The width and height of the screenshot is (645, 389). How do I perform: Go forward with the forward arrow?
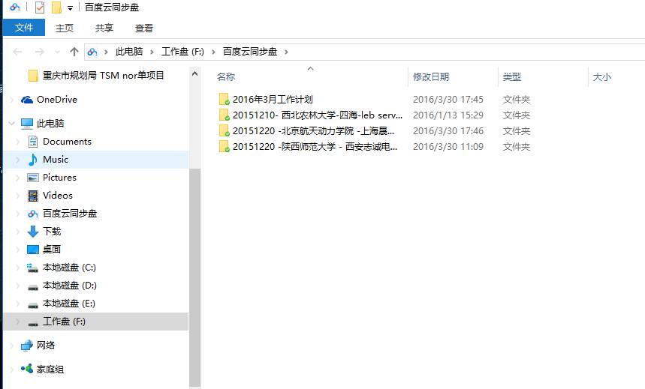[40, 52]
